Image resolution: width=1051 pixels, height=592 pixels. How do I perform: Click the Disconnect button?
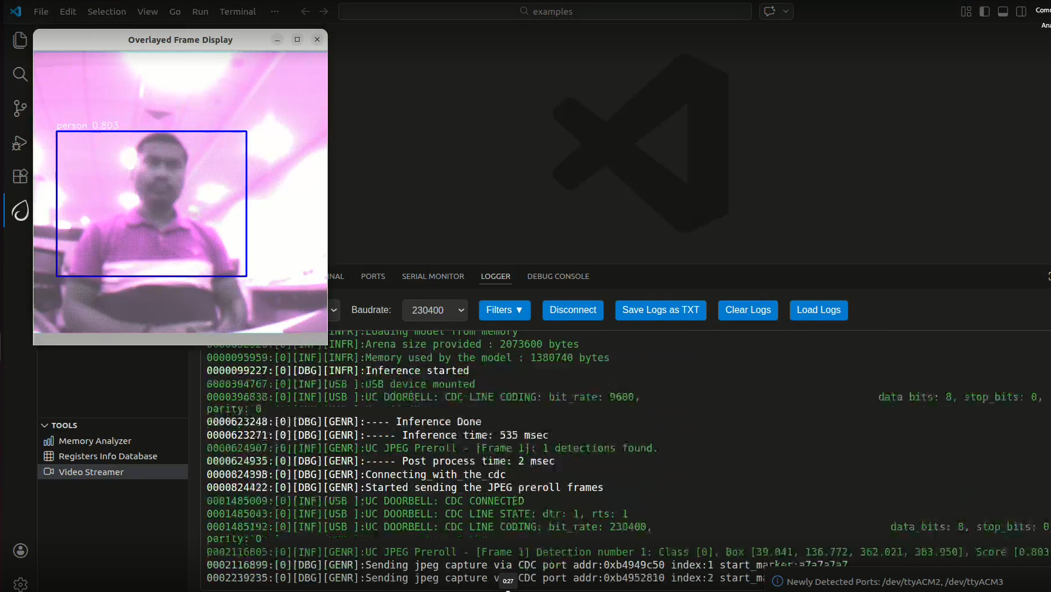coord(573,310)
